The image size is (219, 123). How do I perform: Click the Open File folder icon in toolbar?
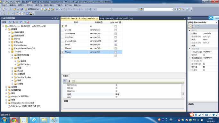pyautogui.click(x=14, y=9)
